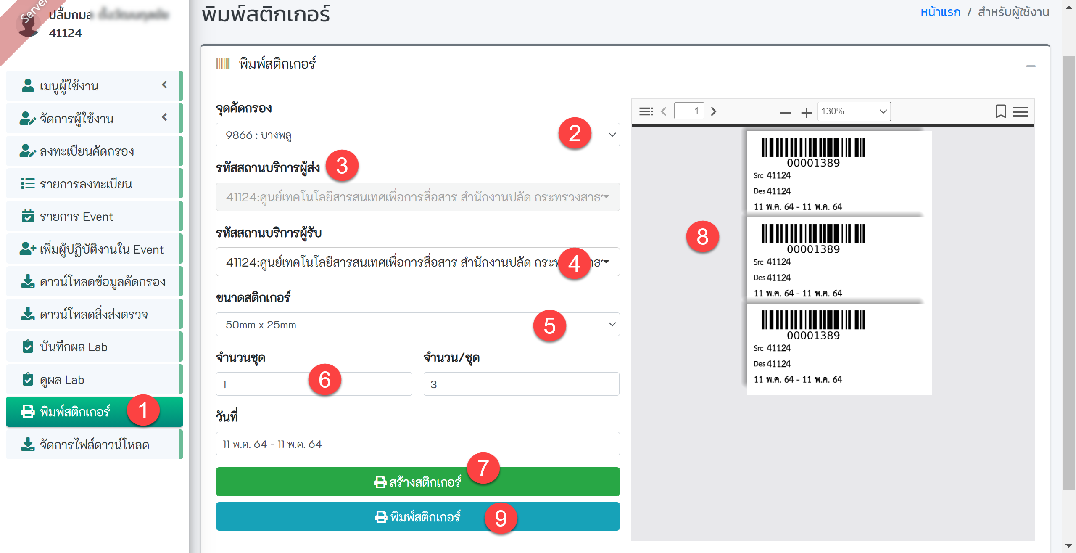The width and height of the screenshot is (1076, 553).
Task: Go to next page in PDF viewer
Action: pos(713,111)
